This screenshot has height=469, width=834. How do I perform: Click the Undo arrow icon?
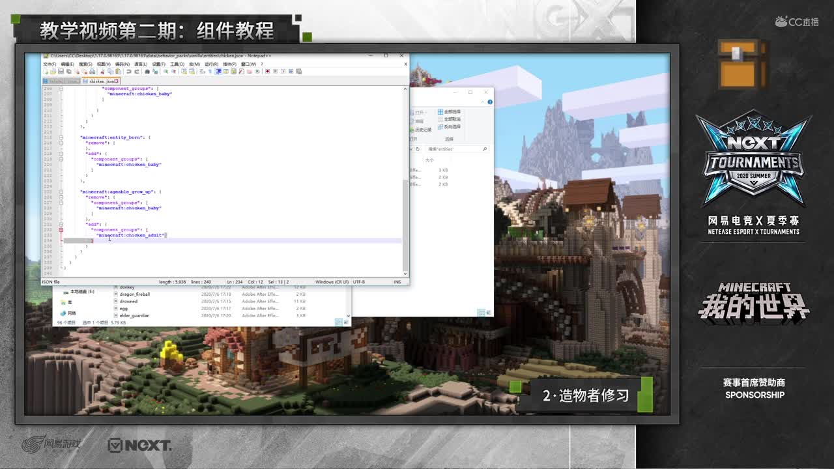(128, 71)
